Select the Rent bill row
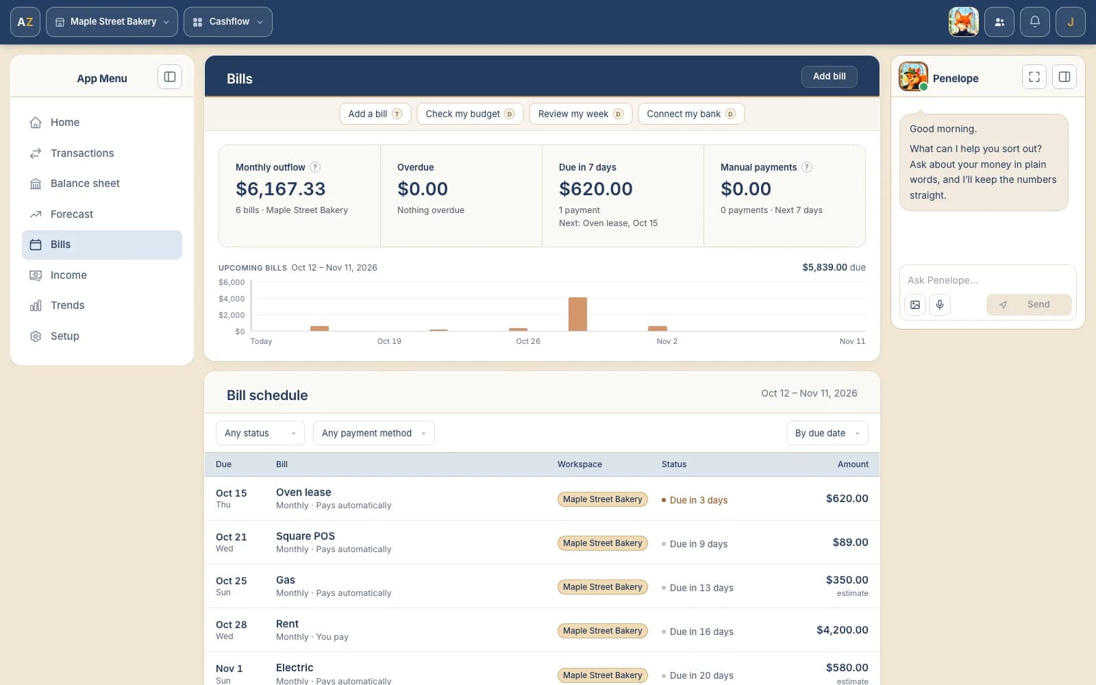1096x685 pixels. pyautogui.click(x=542, y=630)
